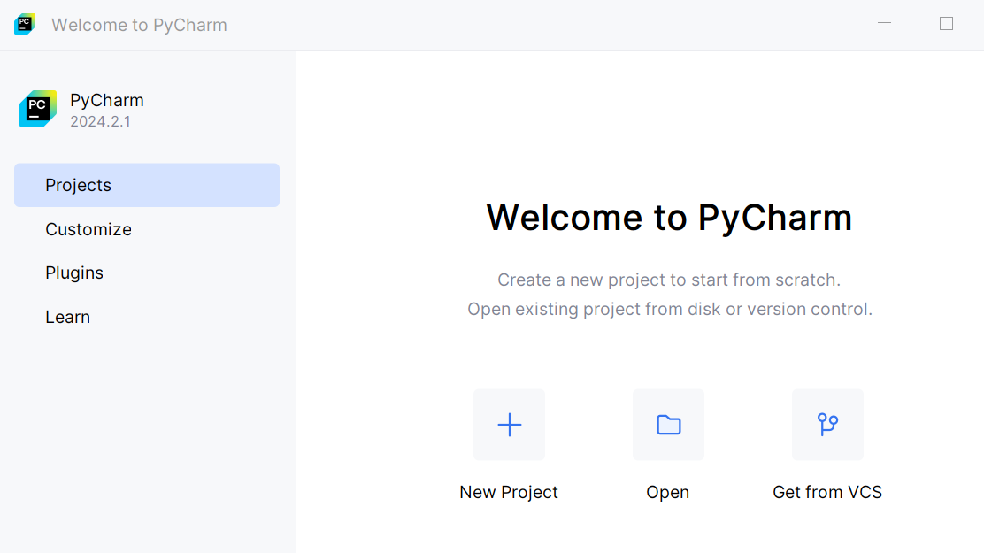Click the New Project label
The height and width of the screenshot is (553, 984).
coord(509,492)
